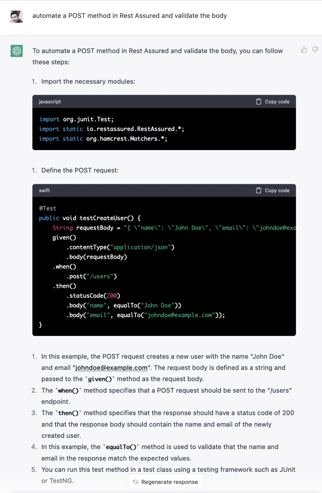322x493 pixels.
Task: Click the ChatGPT logo avatar
Action: coord(17,51)
